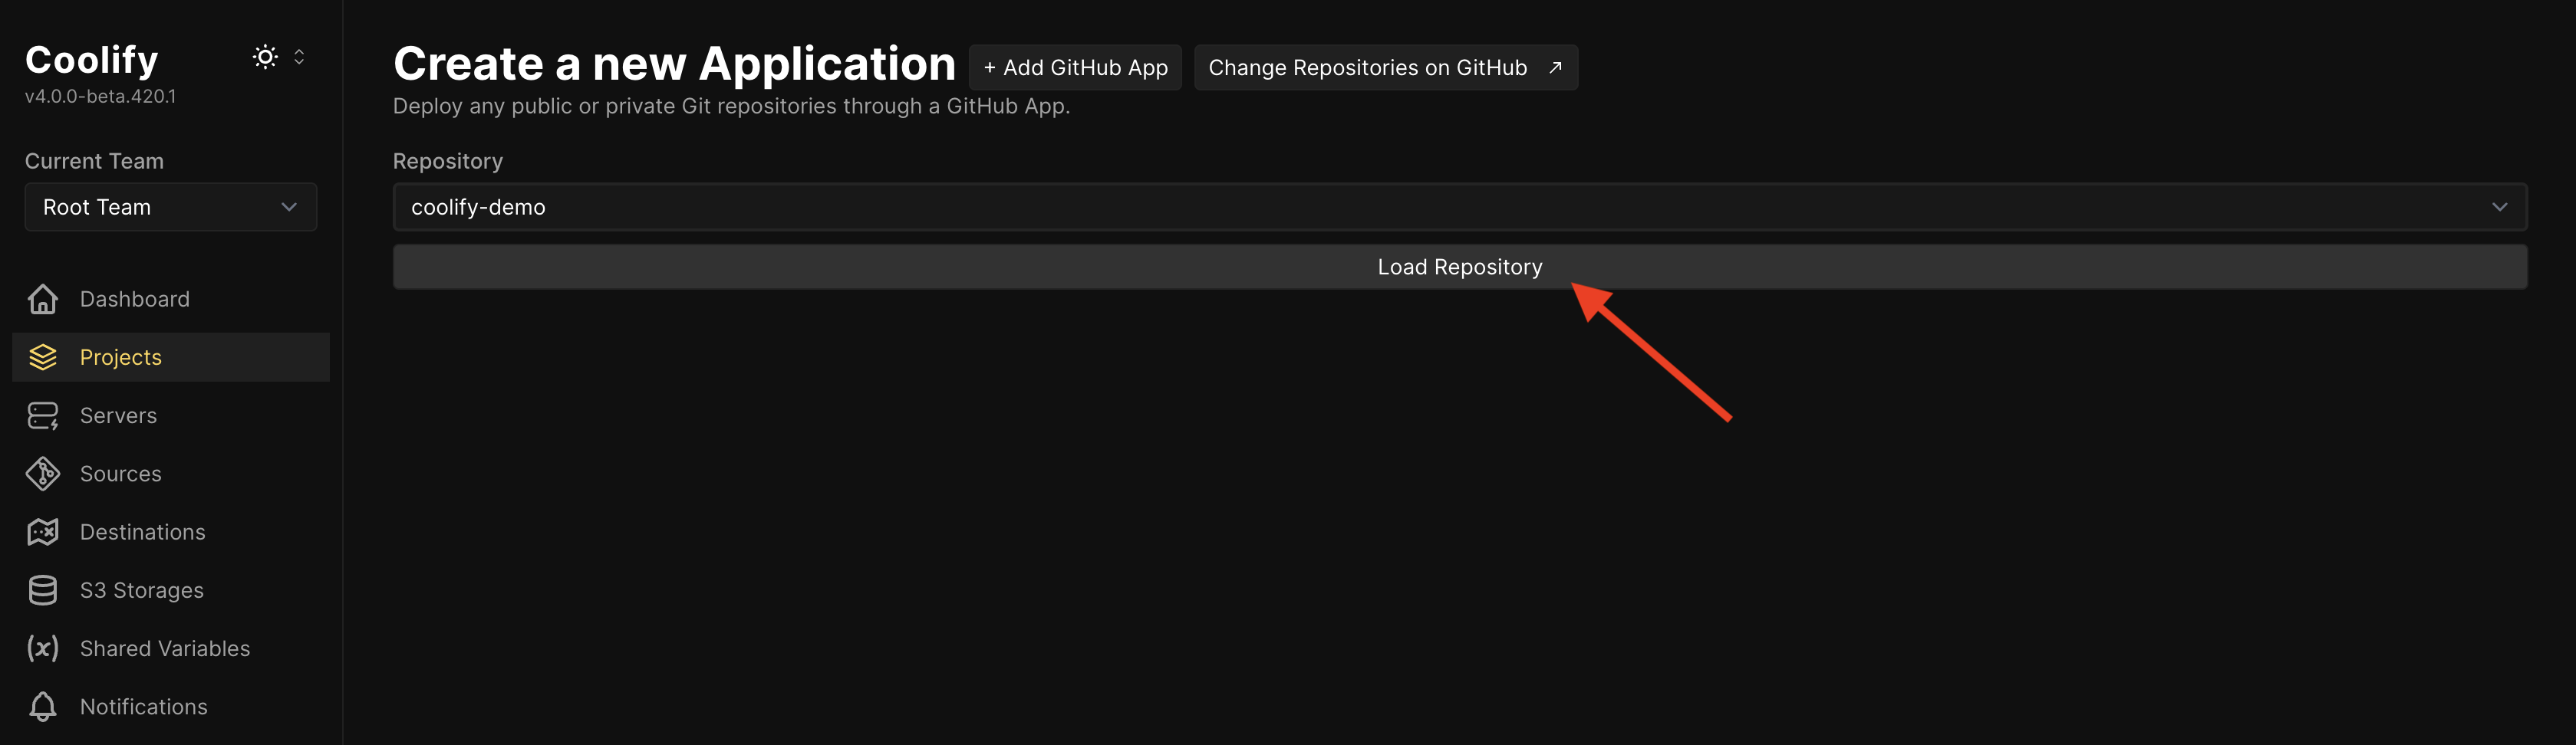Click the v4.0.0-beta.420.1 version text
Screen dimensions: 2576x745
pos(100,96)
